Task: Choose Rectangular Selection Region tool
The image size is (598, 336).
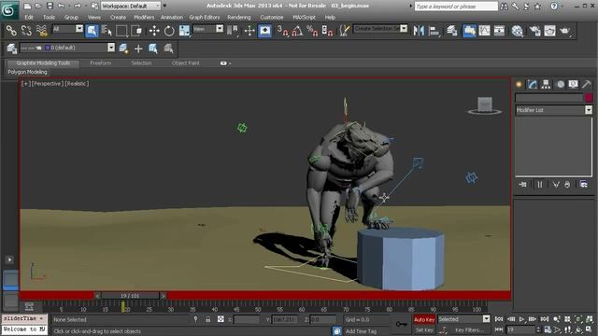Action: pos(121,31)
